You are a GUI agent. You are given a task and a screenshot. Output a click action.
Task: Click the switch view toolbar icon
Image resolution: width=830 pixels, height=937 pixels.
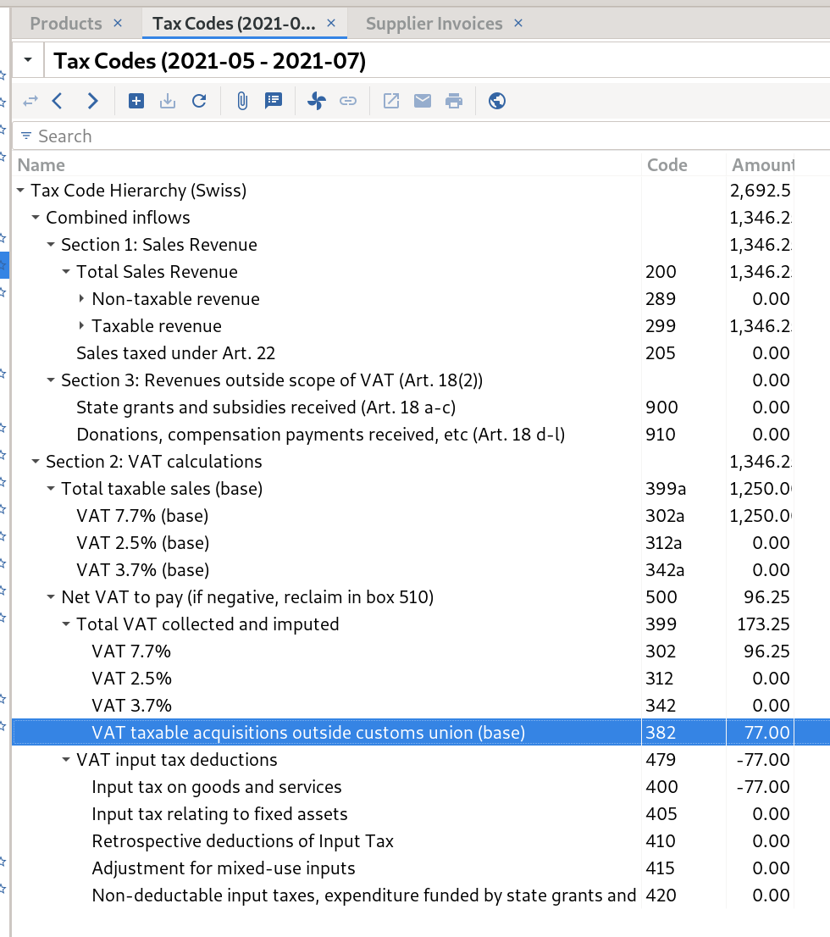[30, 101]
